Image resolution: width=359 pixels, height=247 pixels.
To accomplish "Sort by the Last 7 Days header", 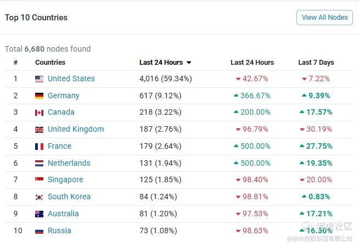I will click(316, 63).
